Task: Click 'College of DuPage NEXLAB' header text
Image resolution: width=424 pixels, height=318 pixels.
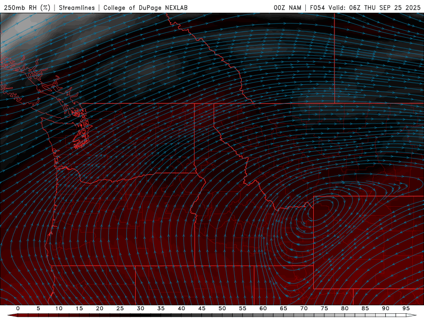Action: (x=145, y=7)
